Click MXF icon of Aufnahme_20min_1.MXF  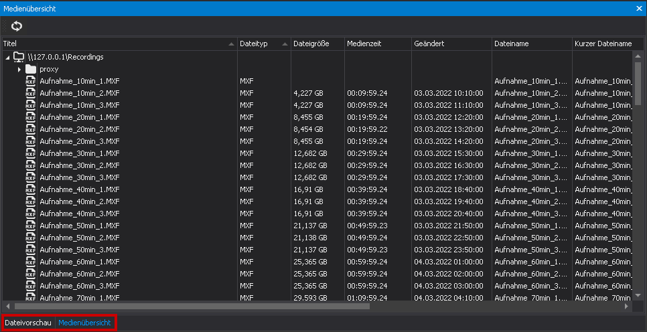[31, 118]
